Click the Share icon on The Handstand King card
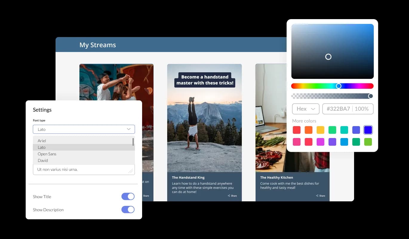The height and width of the screenshot is (239, 409). [x=229, y=196]
